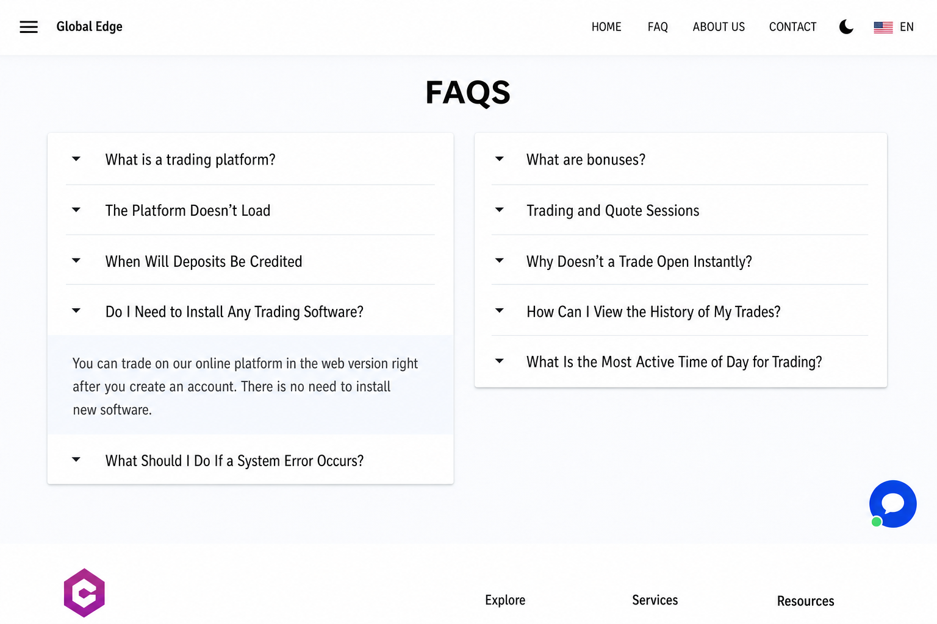
Task: Expand arrow beside 'The Platform Doesn't Load'
Action: click(x=76, y=210)
